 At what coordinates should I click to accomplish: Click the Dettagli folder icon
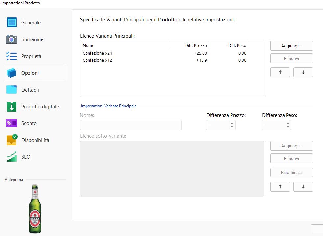tap(12, 90)
